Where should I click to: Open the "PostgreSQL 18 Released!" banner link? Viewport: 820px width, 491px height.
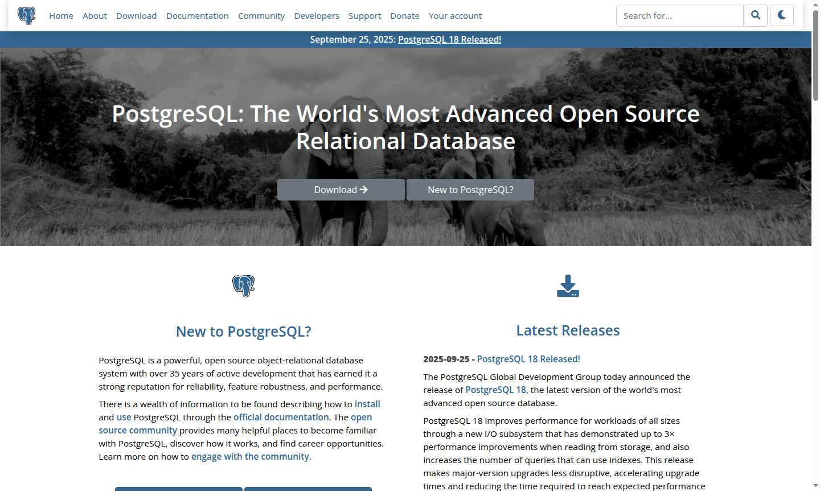coord(449,39)
